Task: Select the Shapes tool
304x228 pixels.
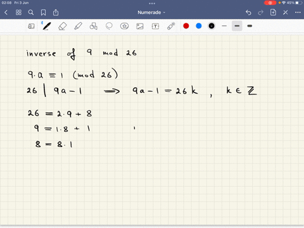Action: click(x=93, y=26)
